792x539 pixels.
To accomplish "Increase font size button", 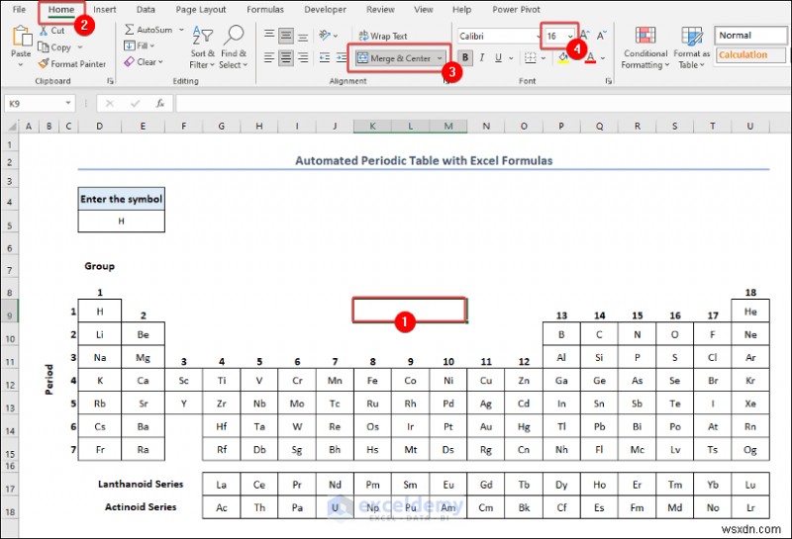I will click(584, 36).
